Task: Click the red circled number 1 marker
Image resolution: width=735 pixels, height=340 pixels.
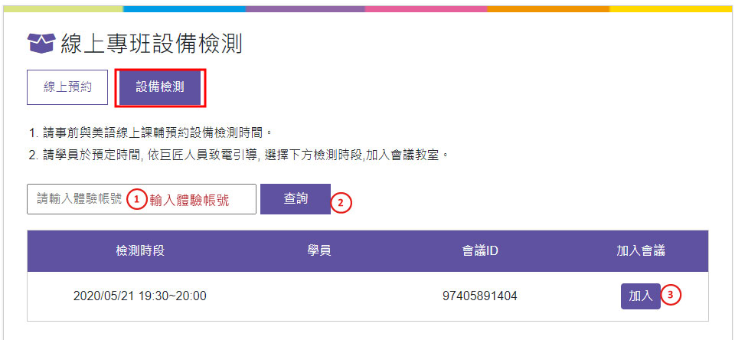Action: [x=136, y=200]
